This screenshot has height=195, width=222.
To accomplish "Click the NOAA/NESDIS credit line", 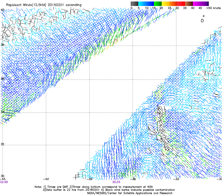I will 130,193.
